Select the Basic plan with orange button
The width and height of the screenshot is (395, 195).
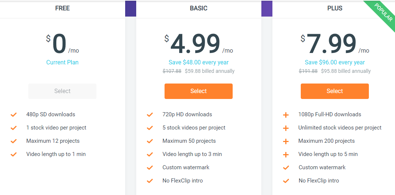point(198,91)
